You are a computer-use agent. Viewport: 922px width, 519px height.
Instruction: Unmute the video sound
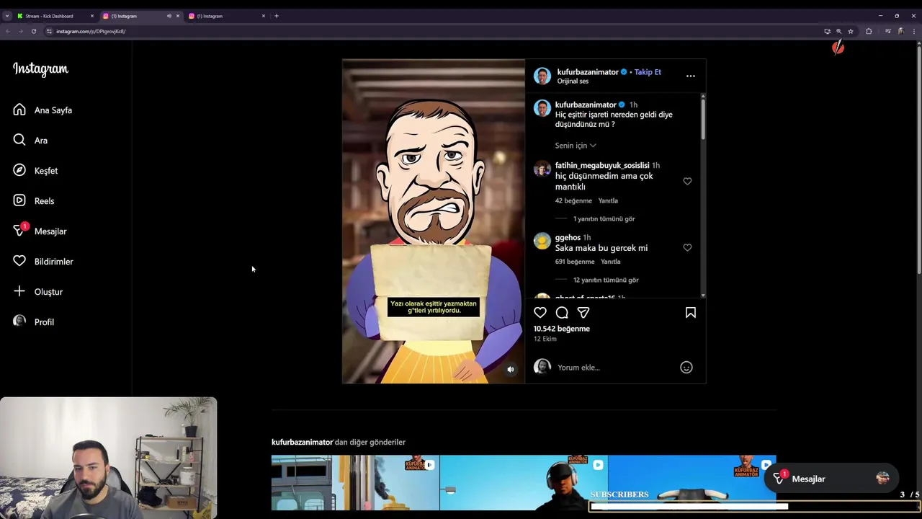511,369
